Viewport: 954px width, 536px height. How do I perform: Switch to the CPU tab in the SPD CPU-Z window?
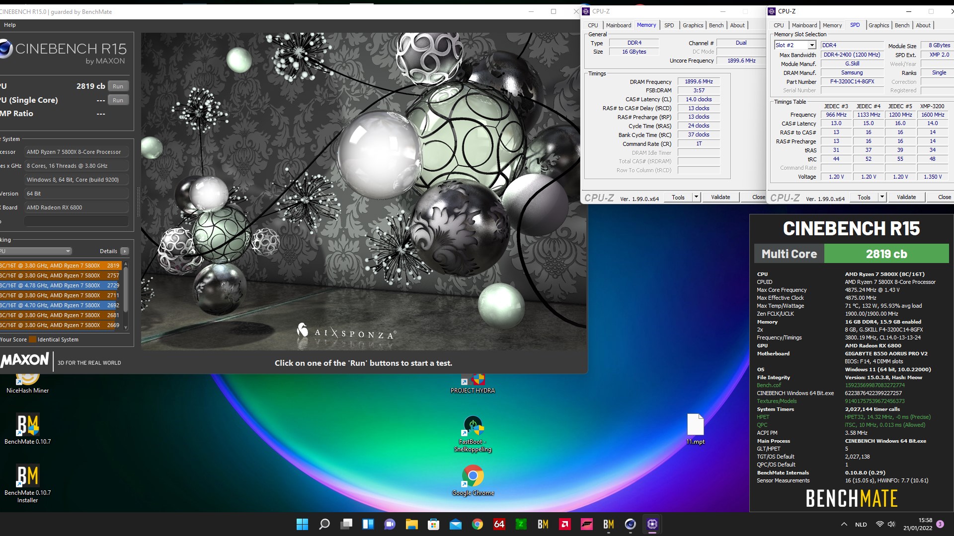coord(779,25)
